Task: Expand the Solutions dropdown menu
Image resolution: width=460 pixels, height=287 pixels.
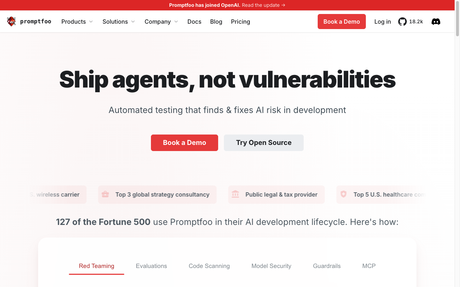Action: pos(119,22)
